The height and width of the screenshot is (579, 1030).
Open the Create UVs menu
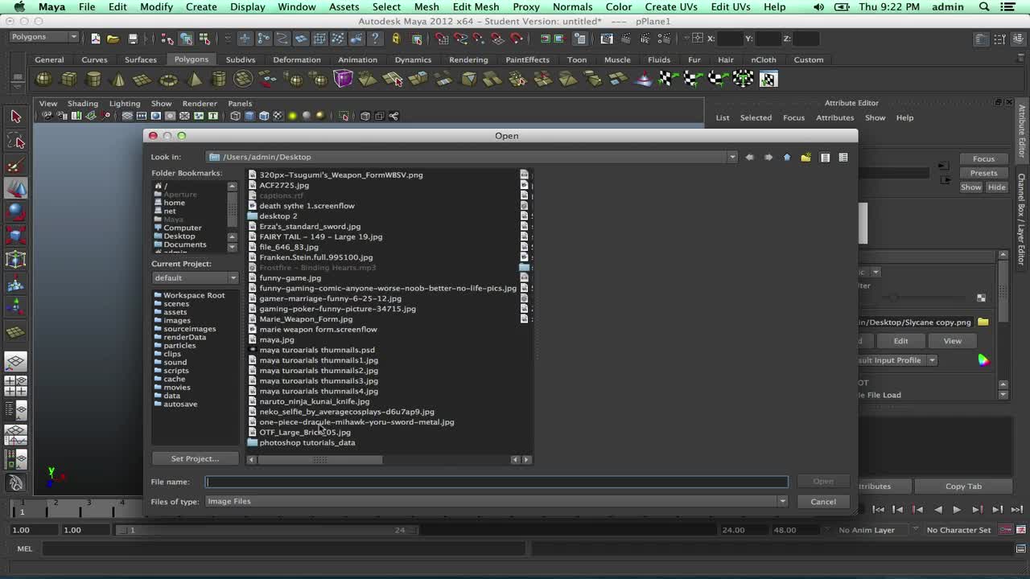point(671,6)
